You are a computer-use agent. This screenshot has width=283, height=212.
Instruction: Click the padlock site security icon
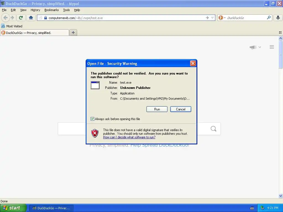click(46, 18)
